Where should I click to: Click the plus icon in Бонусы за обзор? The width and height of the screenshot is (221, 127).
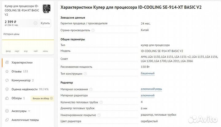pyautogui.click(x=52, y=98)
